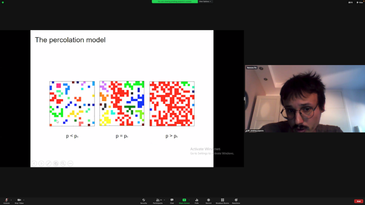Advance to next slide arrow
Image resolution: width=365 pixels, height=205 pixels.
click(41, 163)
